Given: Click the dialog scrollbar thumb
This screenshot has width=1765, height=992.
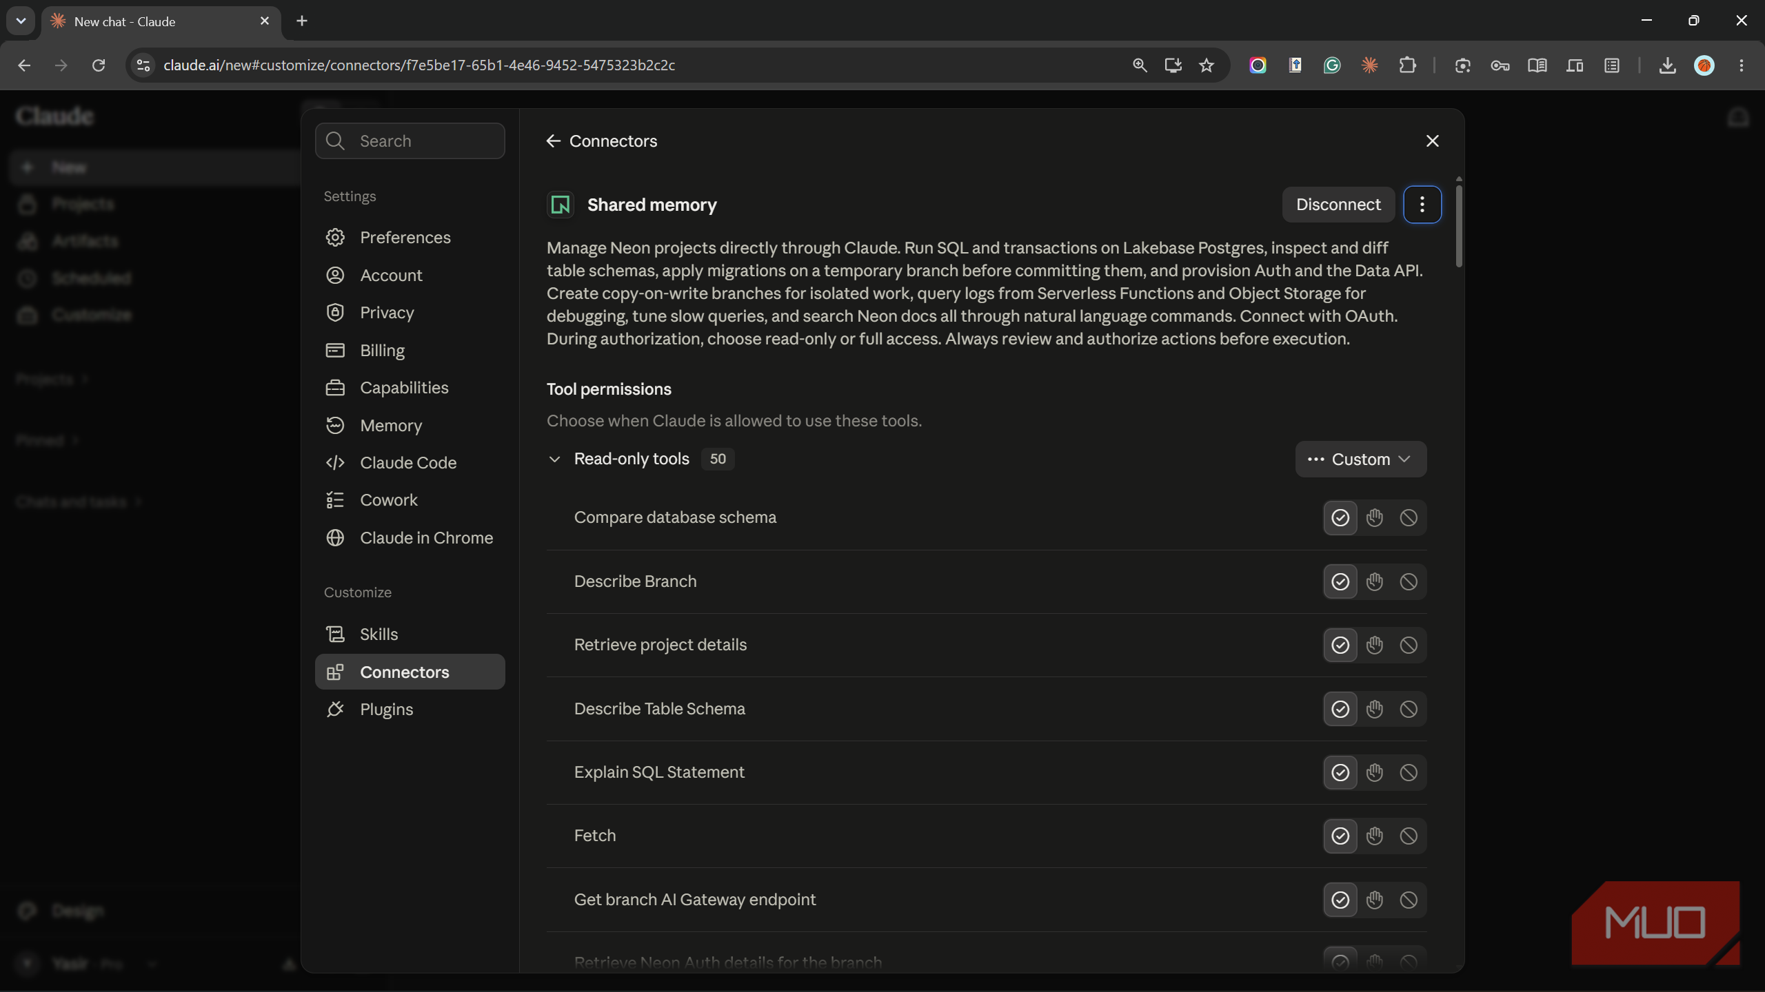Looking at the screenshot, I should pos(1459,225).
